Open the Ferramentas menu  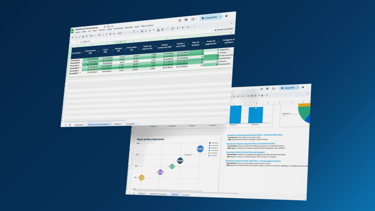click(118, 29)
